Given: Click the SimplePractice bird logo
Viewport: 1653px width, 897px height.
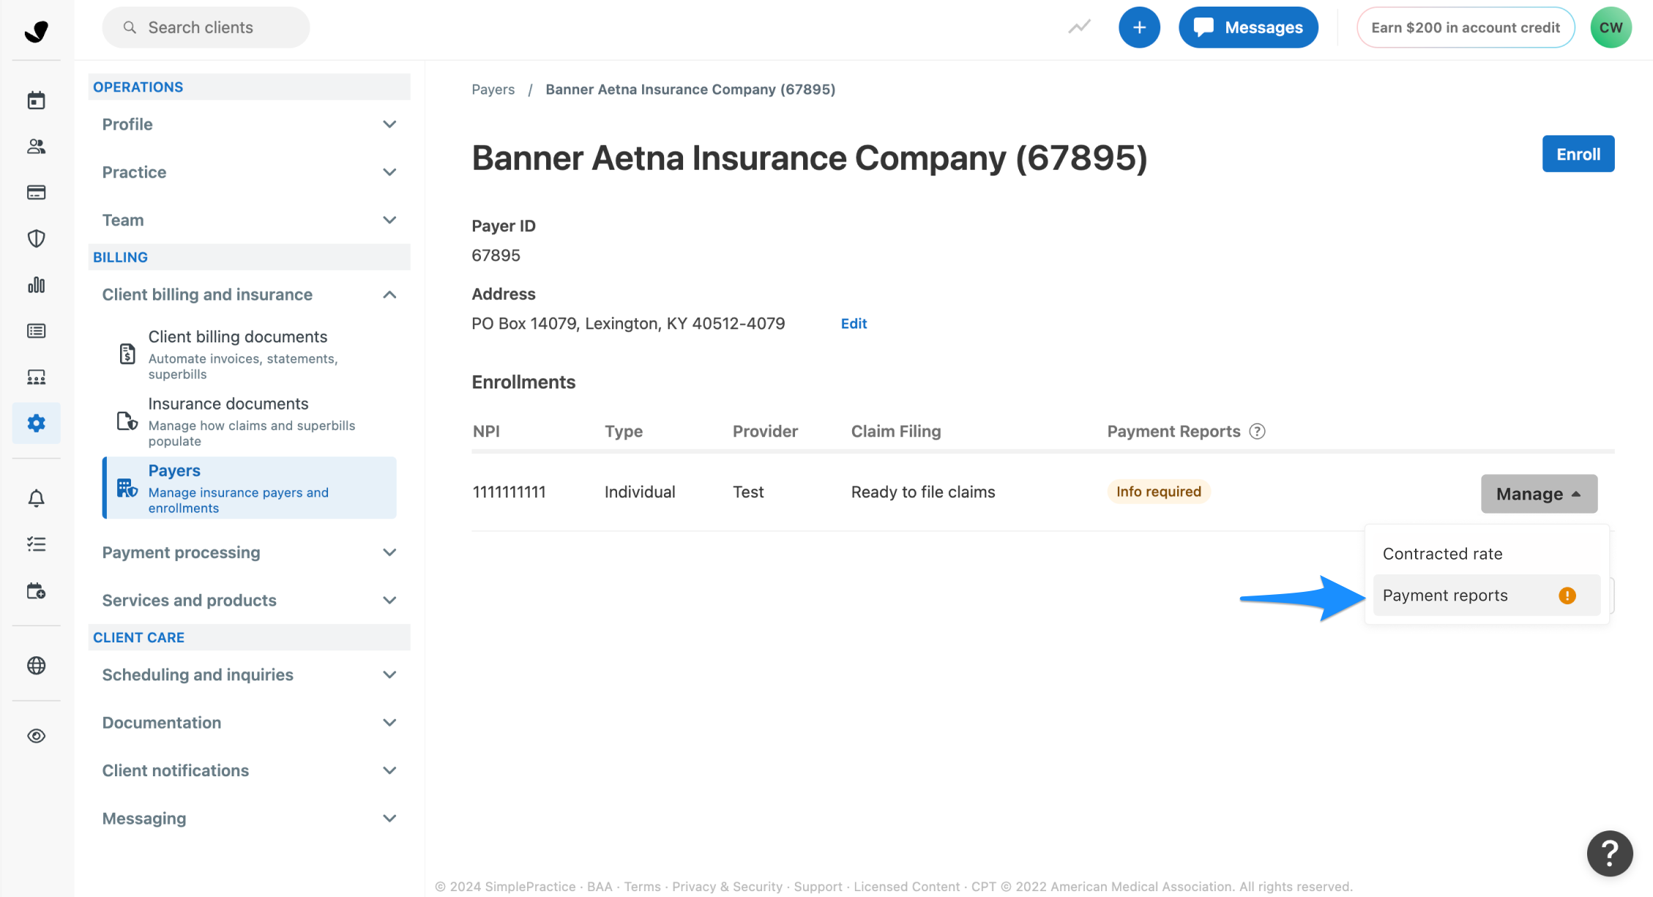Looking at the screenshot, I should tap(36, 30).
